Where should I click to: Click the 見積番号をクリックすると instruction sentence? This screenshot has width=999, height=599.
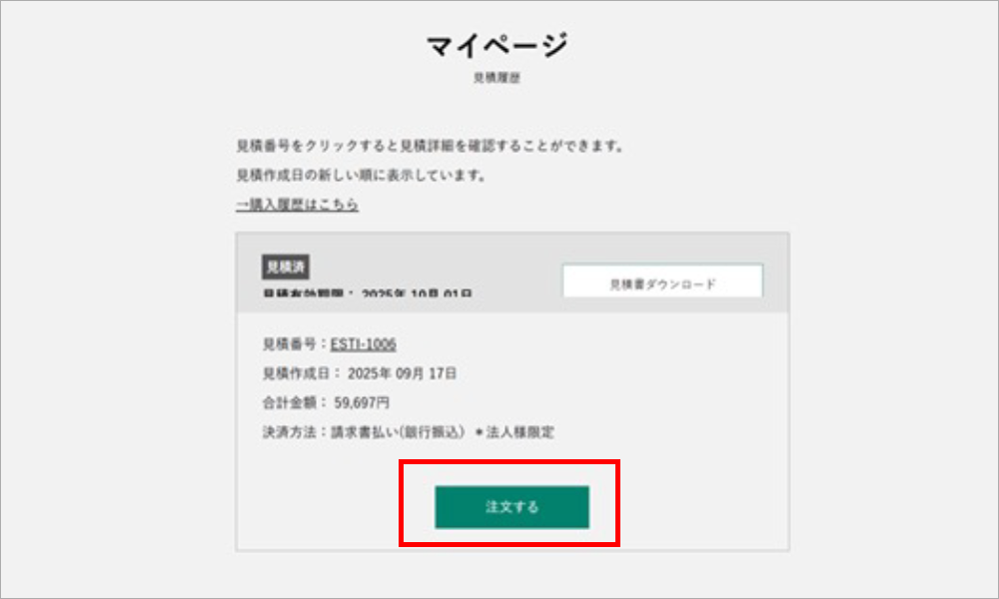coord(430,146)
